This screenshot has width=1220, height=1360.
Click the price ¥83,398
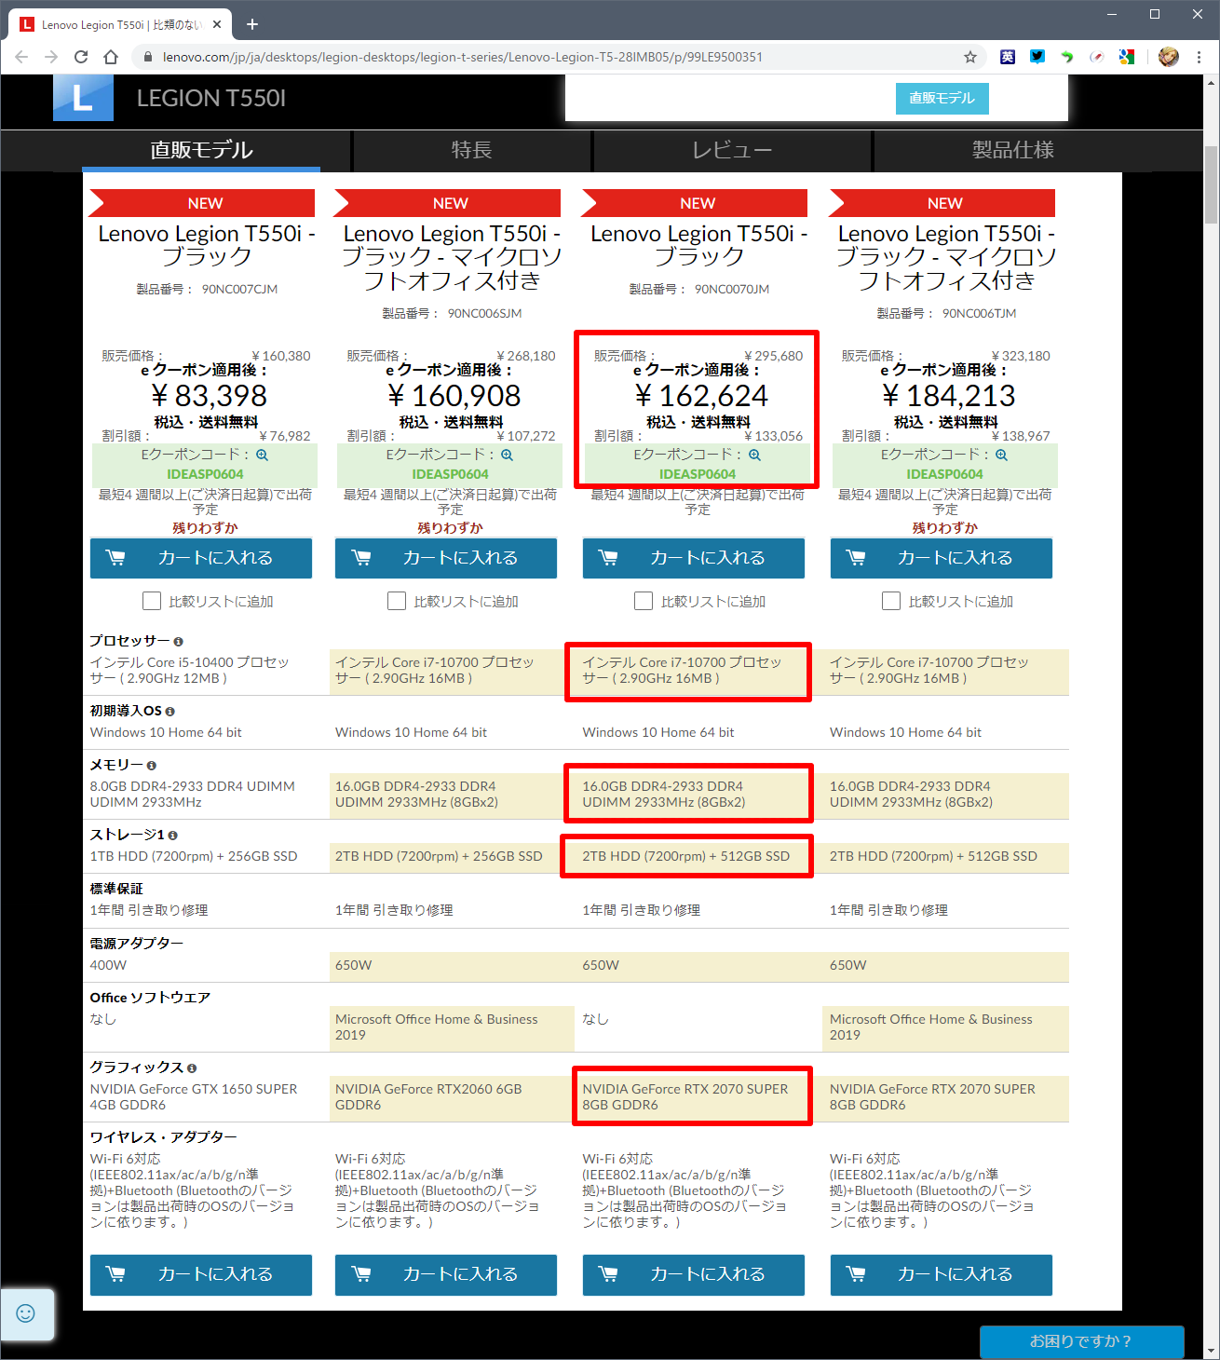click(209, 396)
